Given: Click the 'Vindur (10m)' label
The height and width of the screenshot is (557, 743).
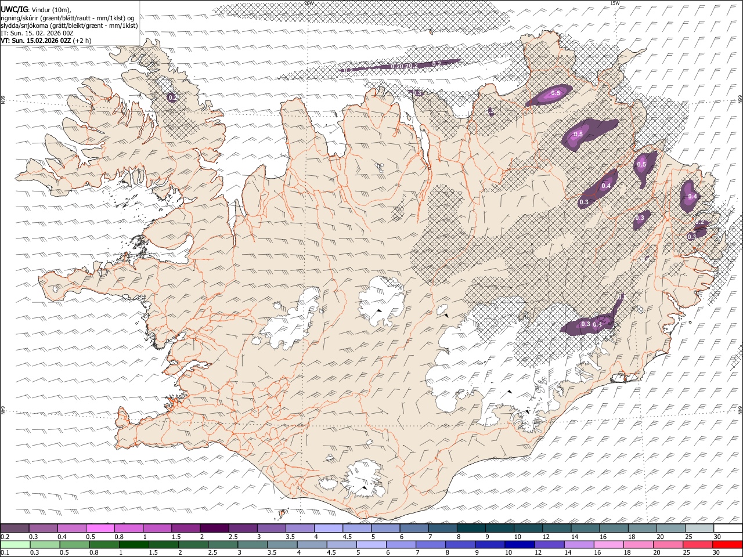Looking at the screenshot, I should click(51, 10).
